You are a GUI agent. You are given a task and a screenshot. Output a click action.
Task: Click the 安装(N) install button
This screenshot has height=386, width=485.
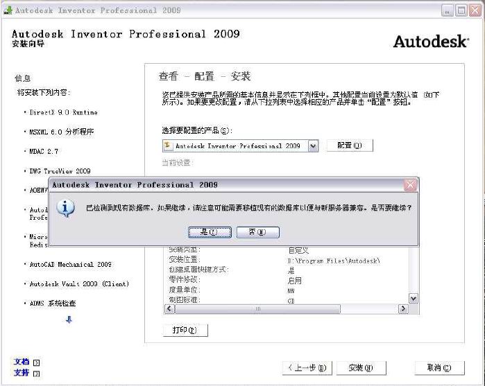click(361, 368)
